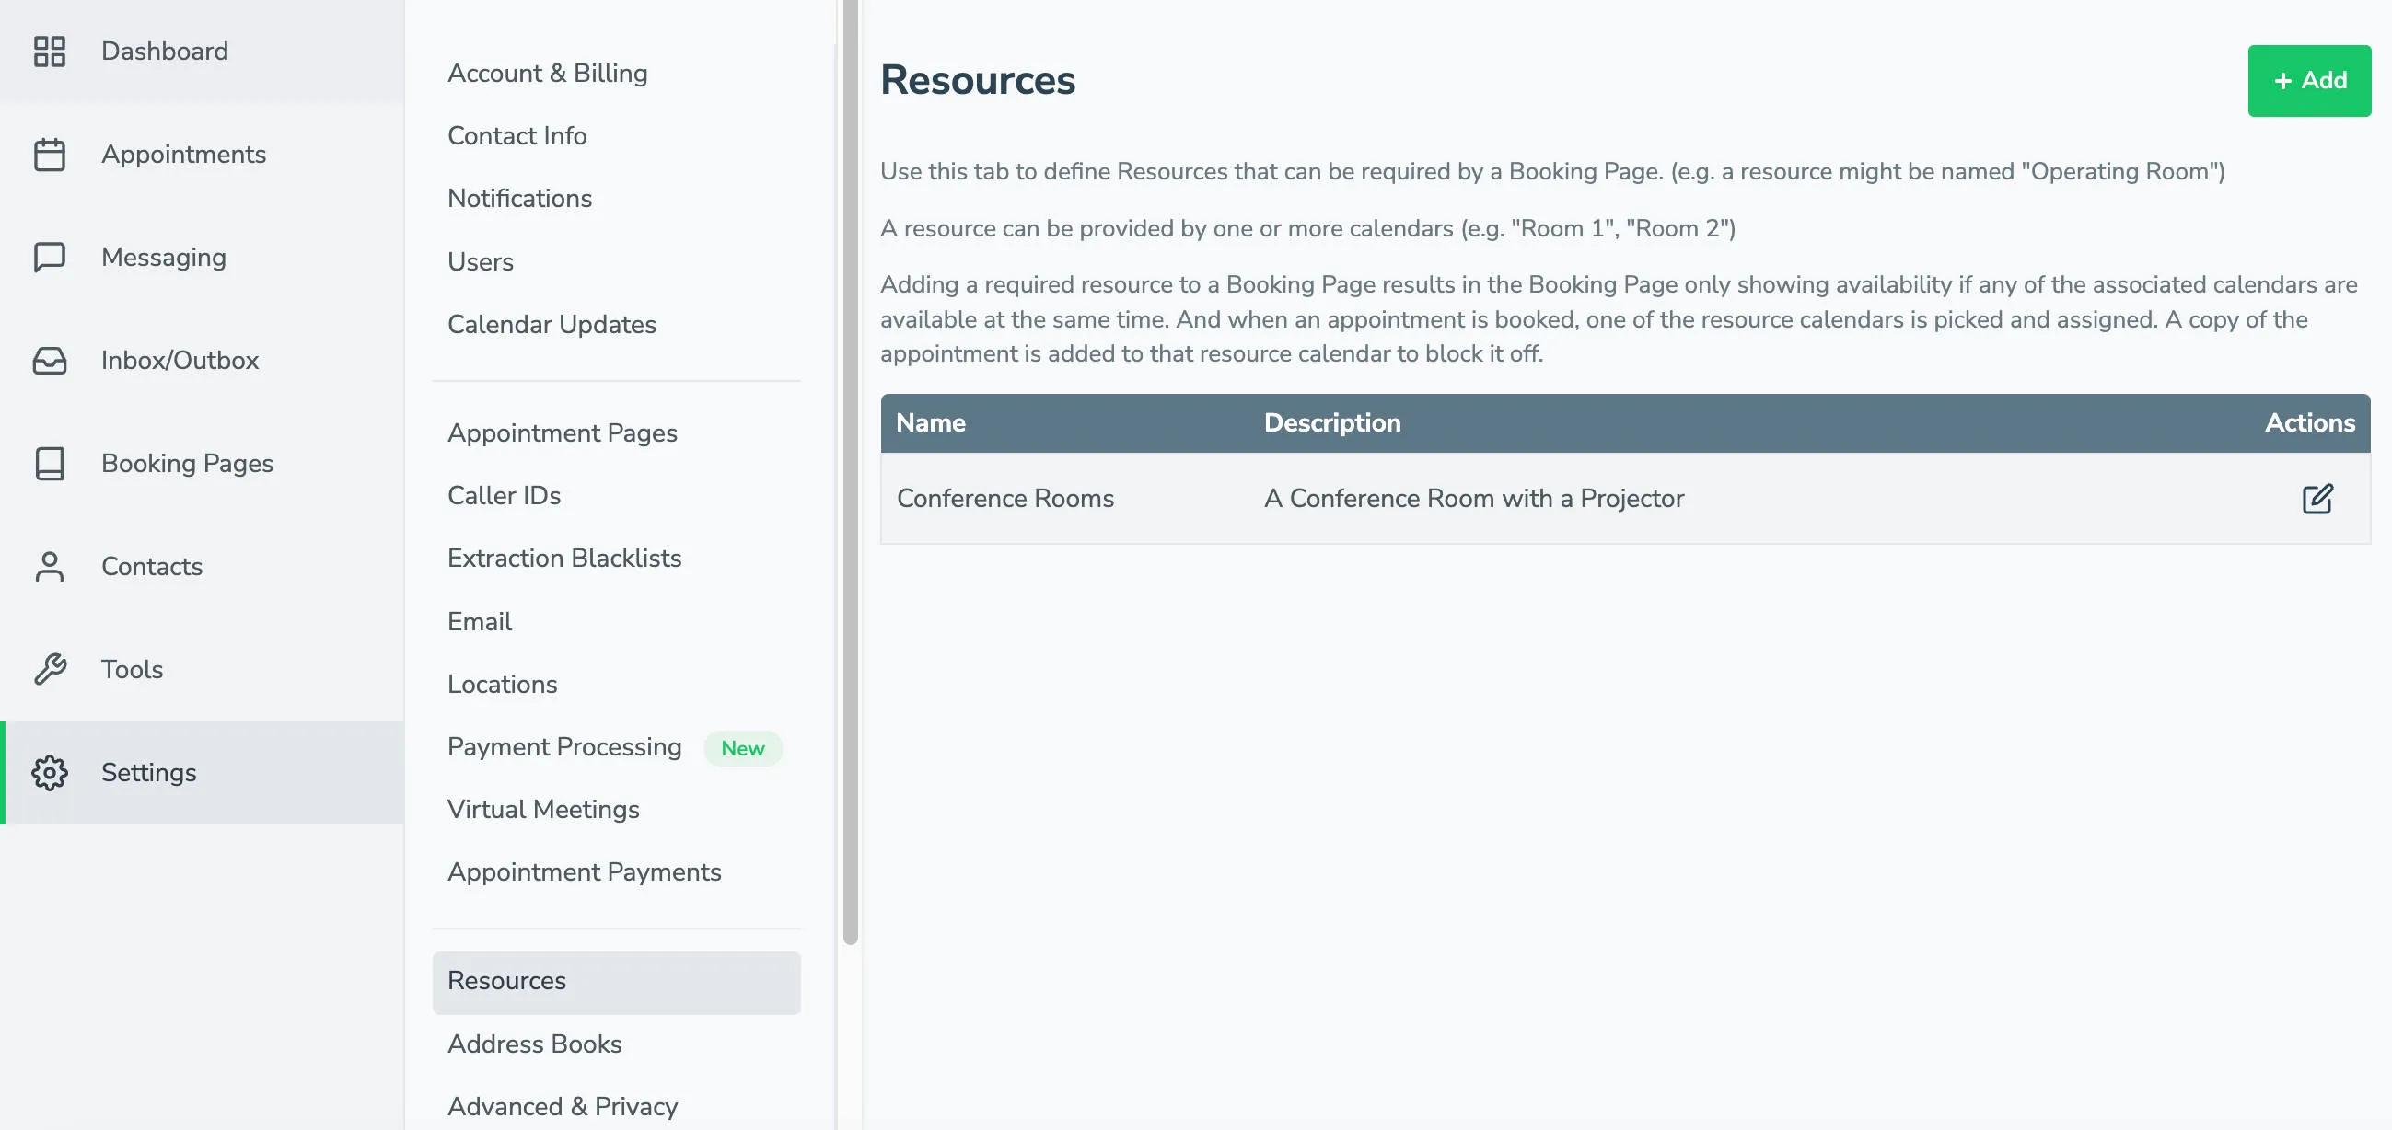The width and height of the screenshot is (2392, 1130).
Task: Edit the Conference Rooms resource with pencil icon
Action: pyautogui.click(x=2318, y=498)
